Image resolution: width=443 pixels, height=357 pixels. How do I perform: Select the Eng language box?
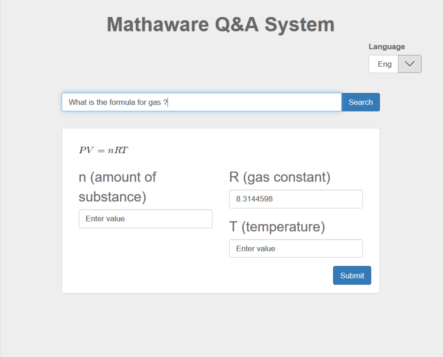coord(384,64)
